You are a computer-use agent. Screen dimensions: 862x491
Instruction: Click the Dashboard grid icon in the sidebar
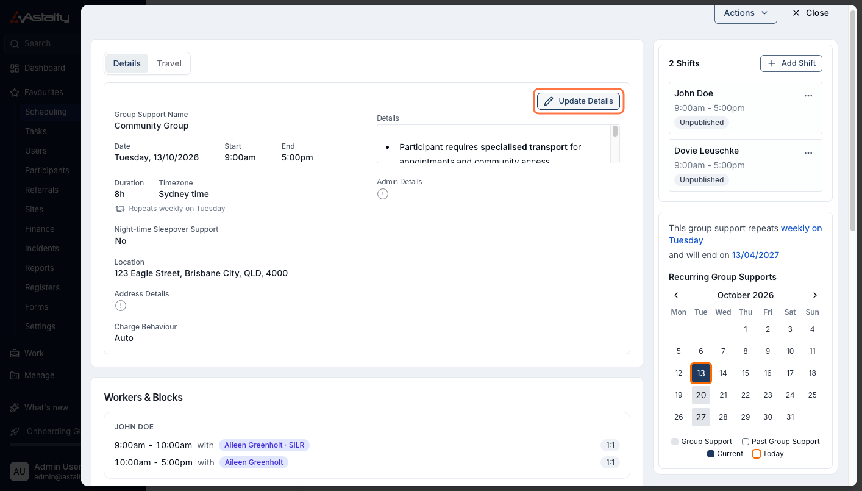[x=15, y=68]
